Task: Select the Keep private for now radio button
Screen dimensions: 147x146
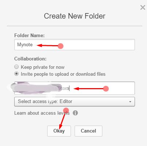Action: (x=16, y=67)
